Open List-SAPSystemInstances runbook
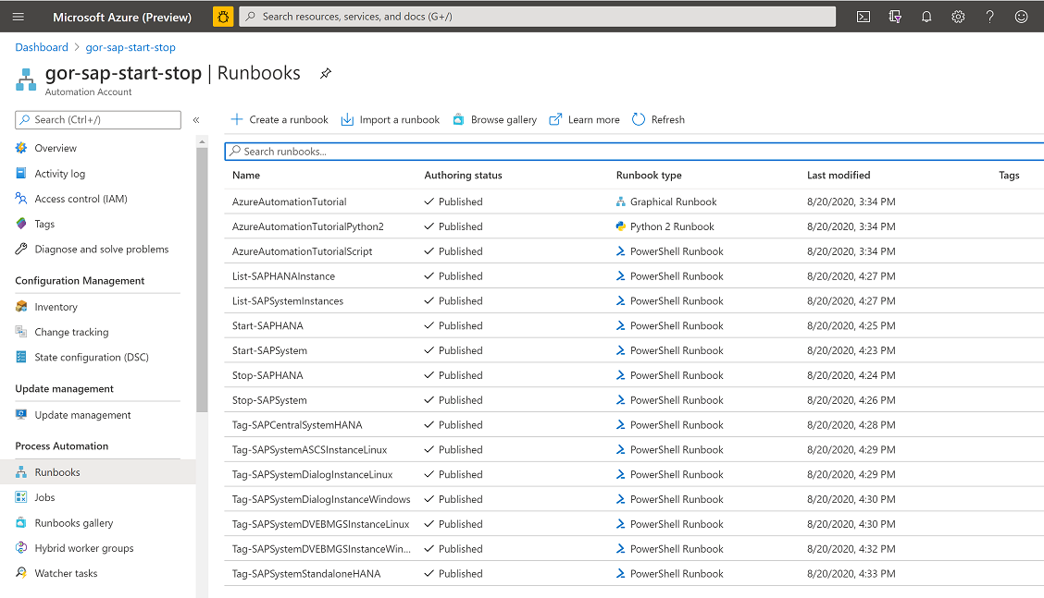The height and width of the screenshot is (598, 1044). pyautogui.click(x=288, y=301)
